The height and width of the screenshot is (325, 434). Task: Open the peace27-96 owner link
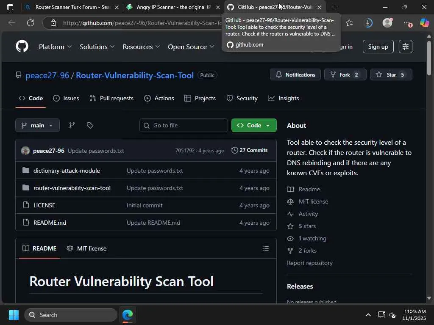tap(47, 75)
